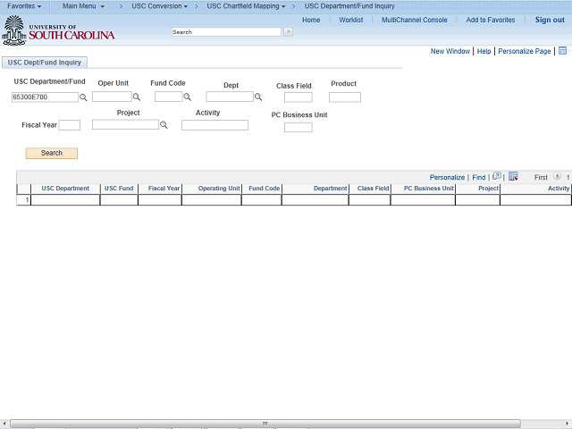Click the First link in grid navigation
572x429 pixels.
(x=541, y=177)
